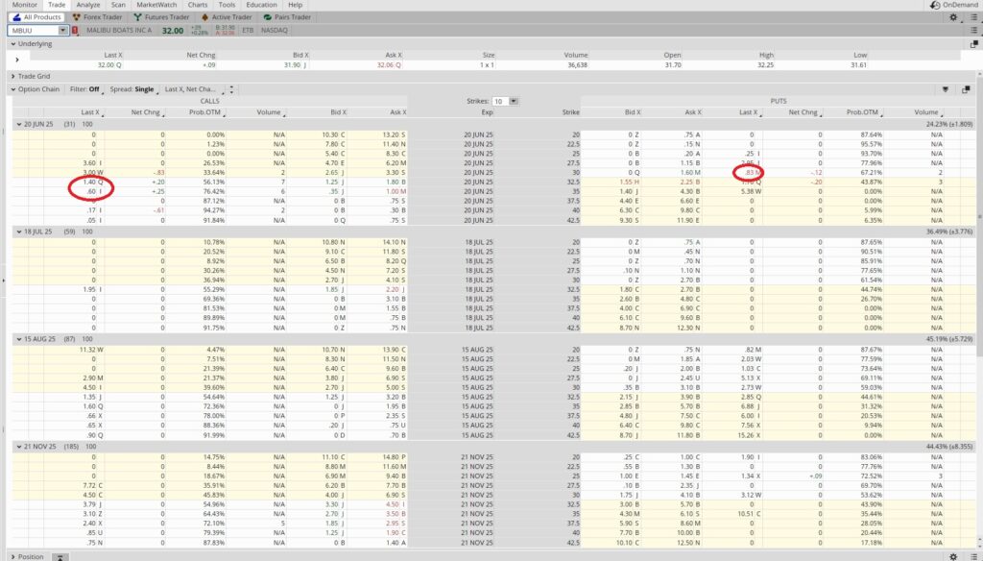Open list menu icon on MBUU symbol row
Viewport: 983px width, 561px height.
tap(973, 30)
